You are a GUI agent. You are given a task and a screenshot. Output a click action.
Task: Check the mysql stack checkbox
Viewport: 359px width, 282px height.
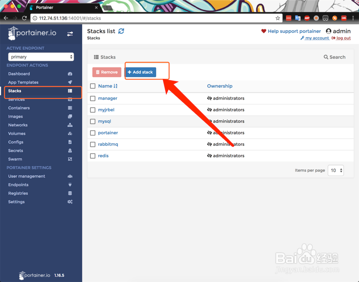(93, 121)
